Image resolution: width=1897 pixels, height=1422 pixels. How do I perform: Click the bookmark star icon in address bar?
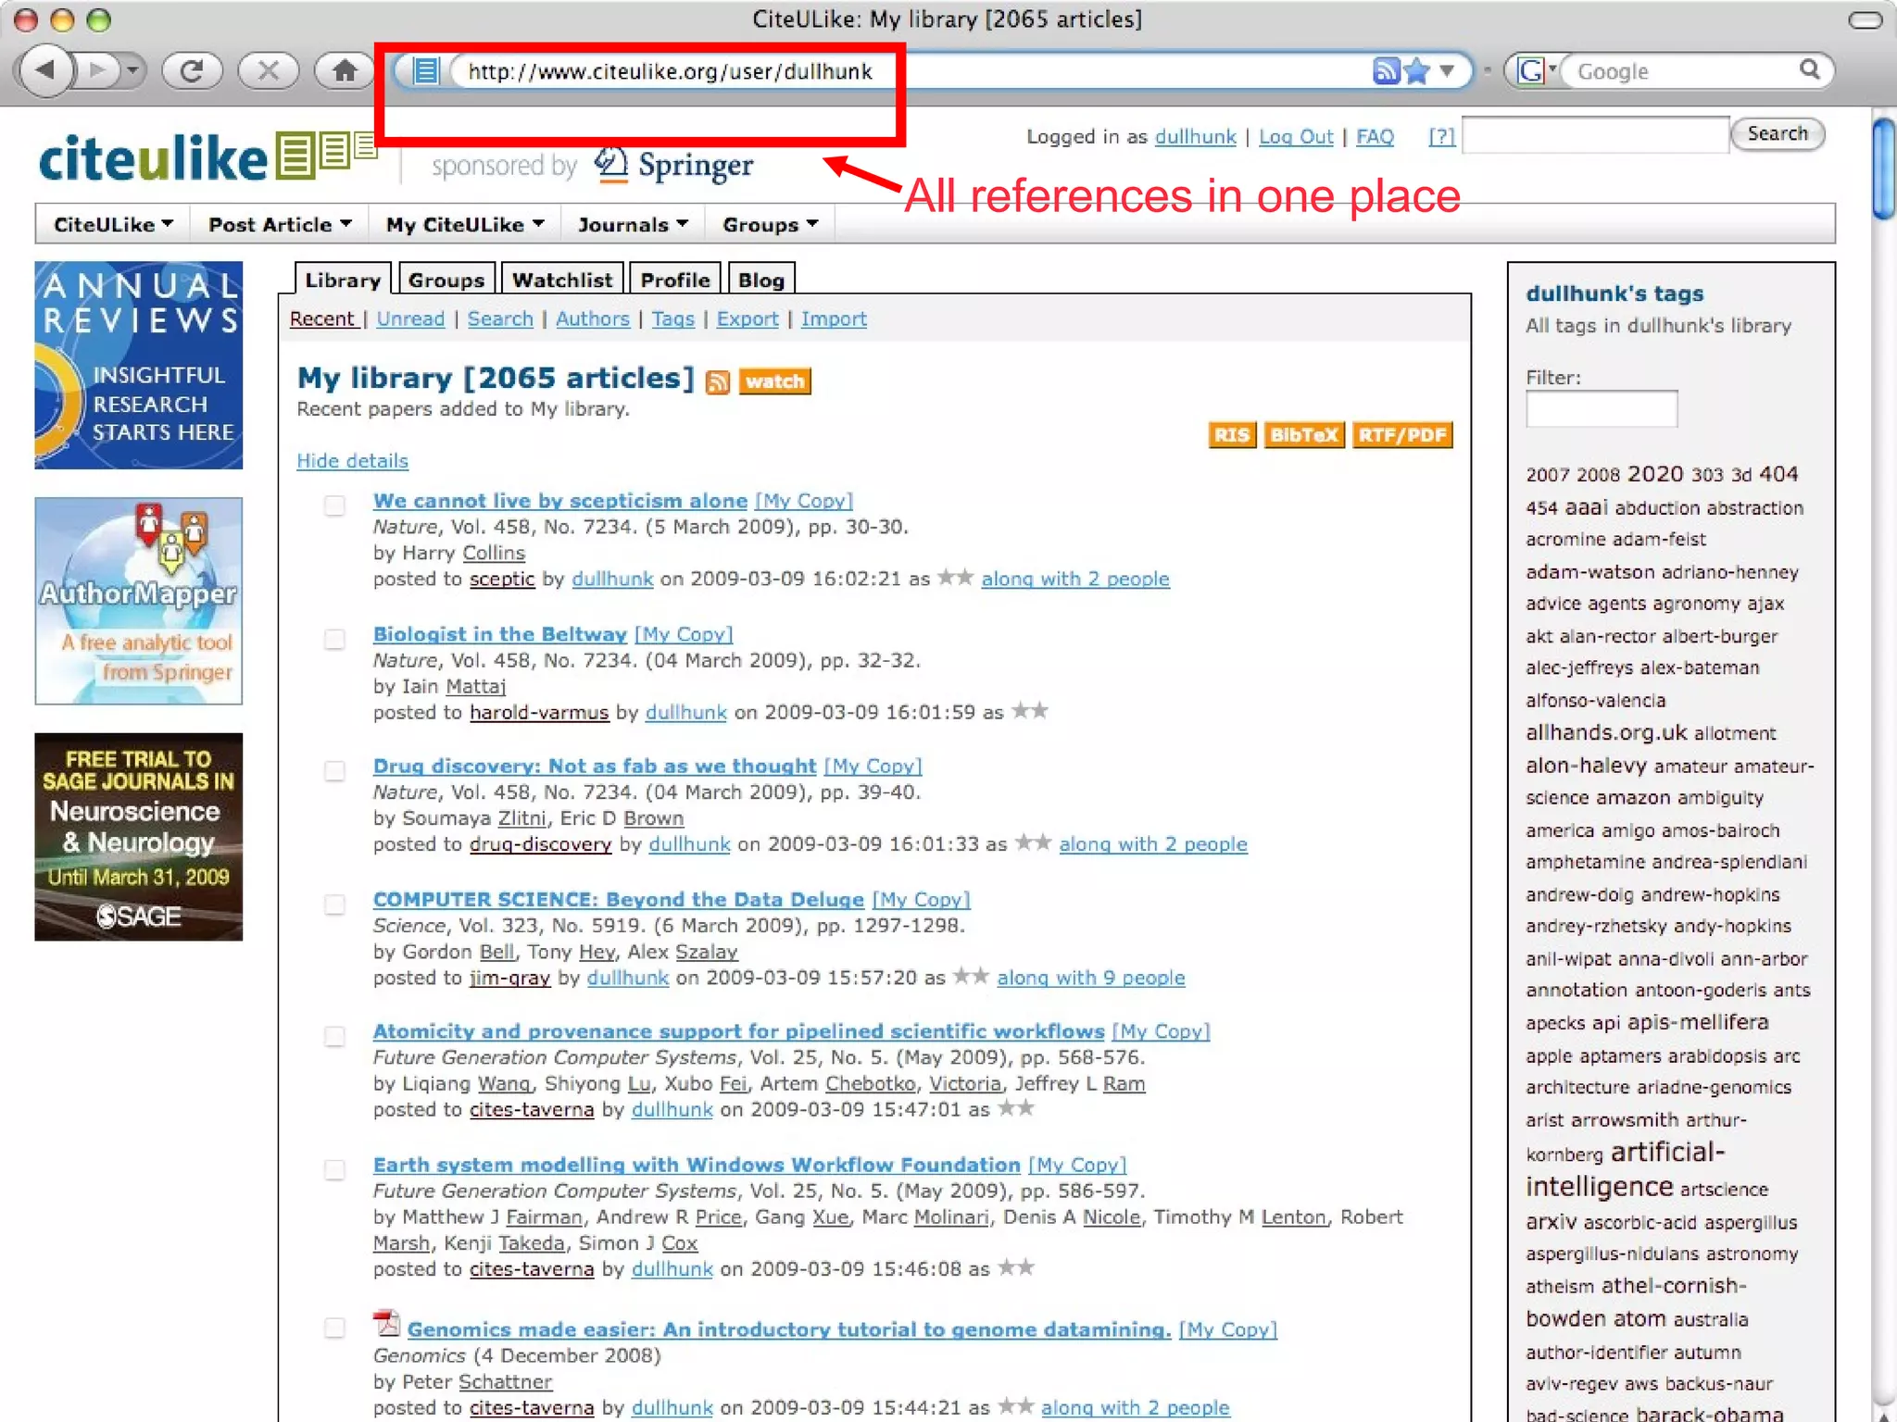click(x=1416, y=70)
